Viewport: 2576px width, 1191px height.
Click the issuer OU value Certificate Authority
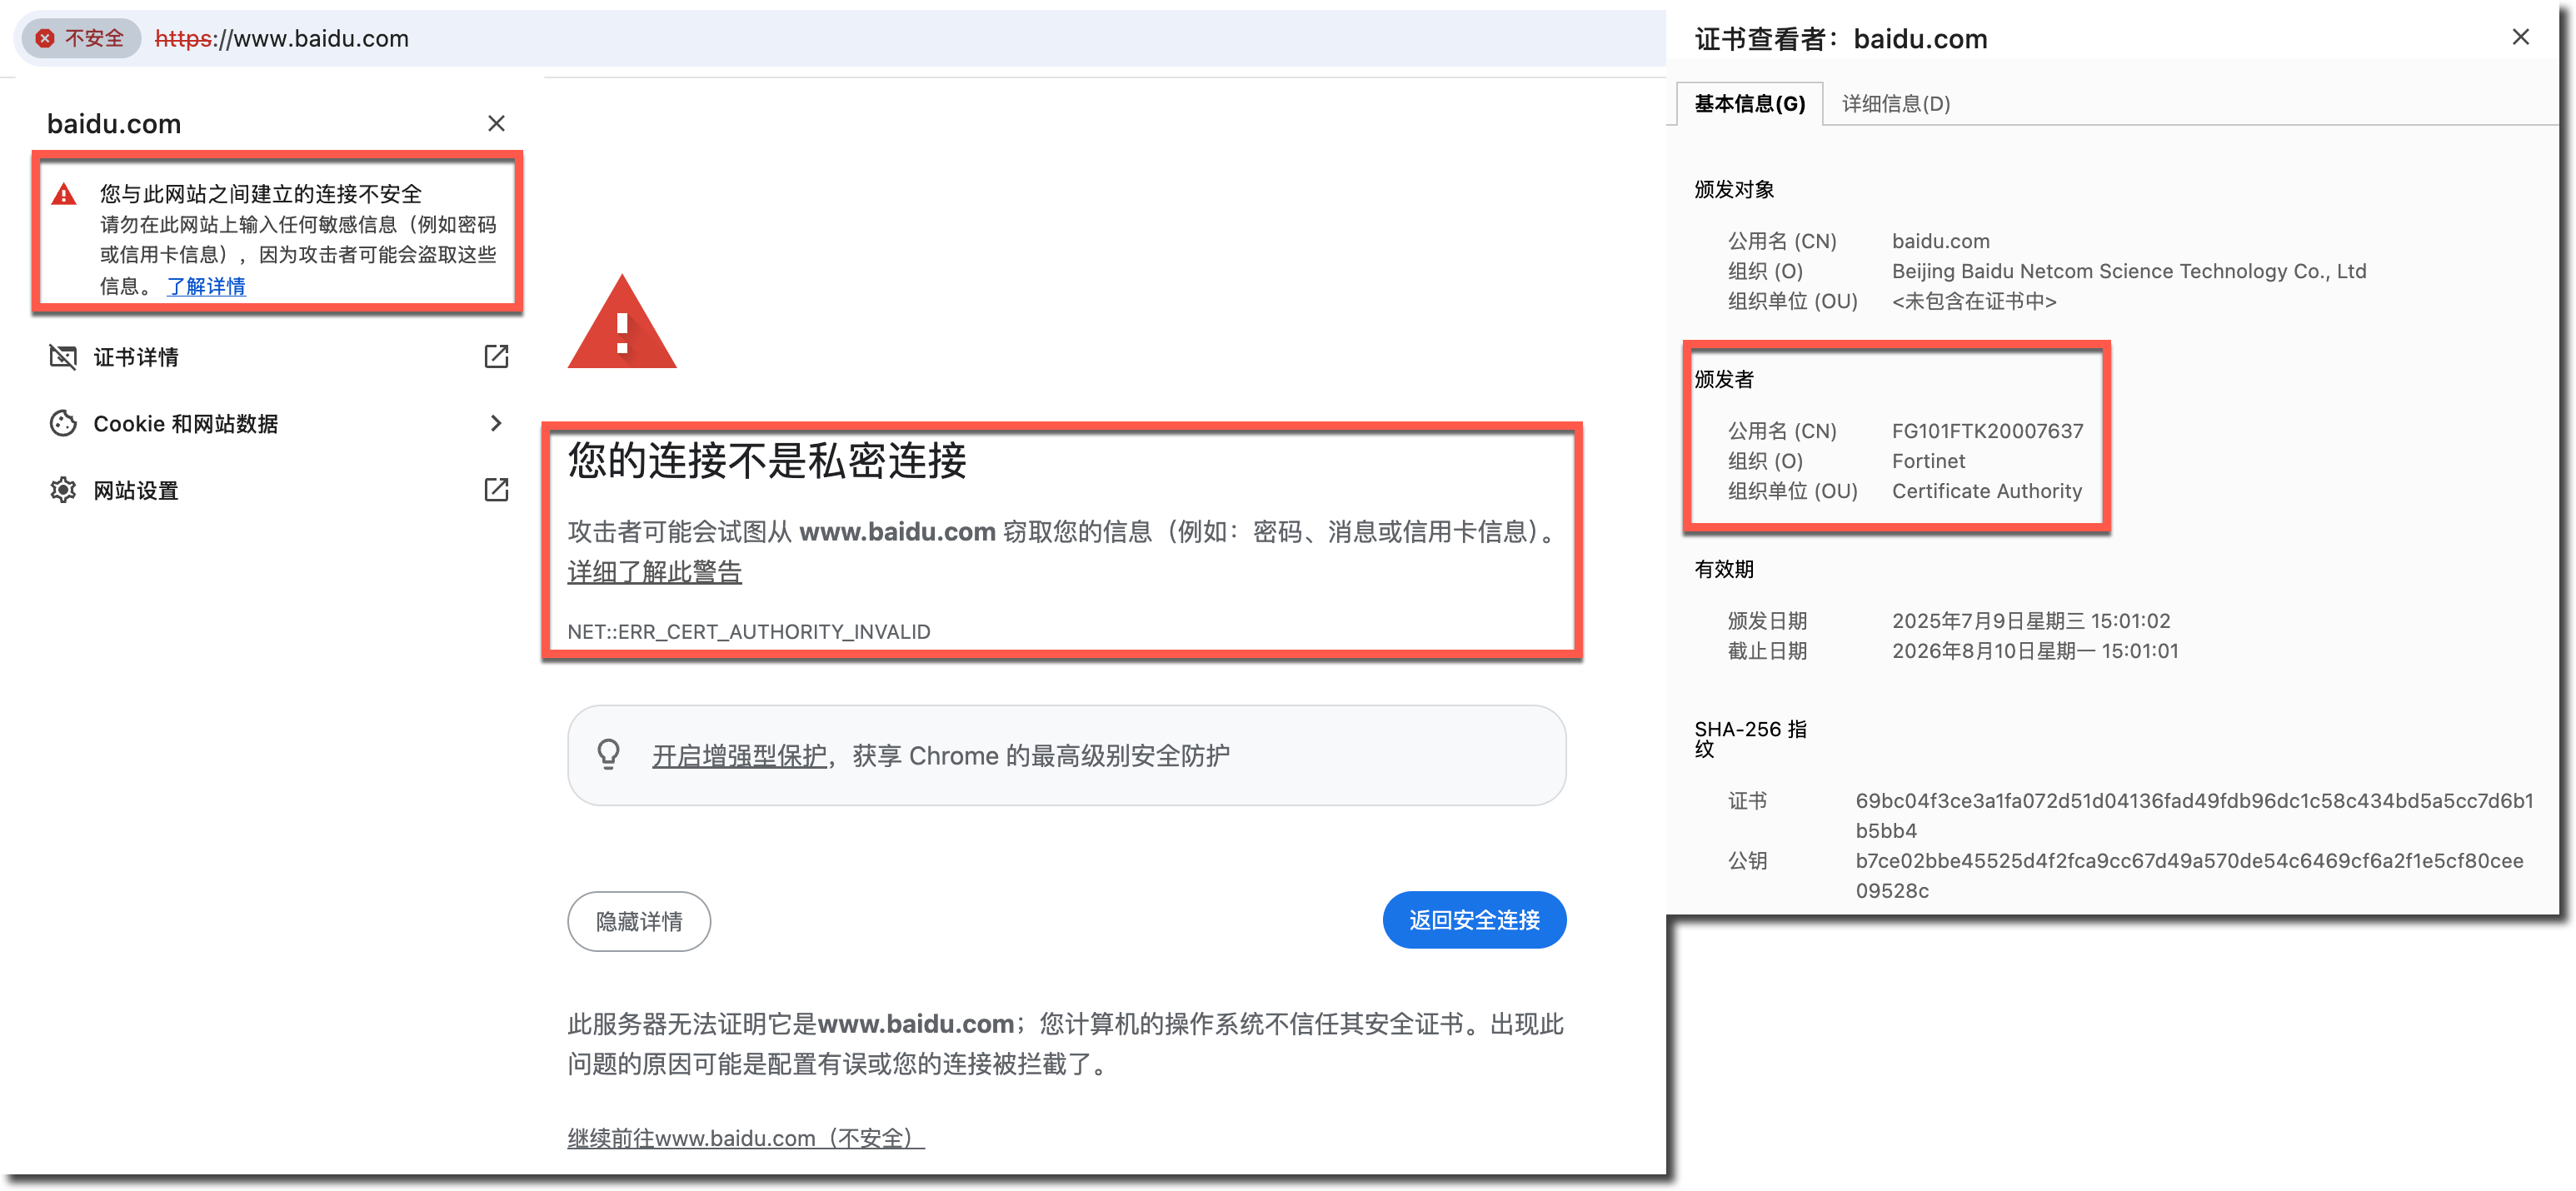pos(1986,491)
